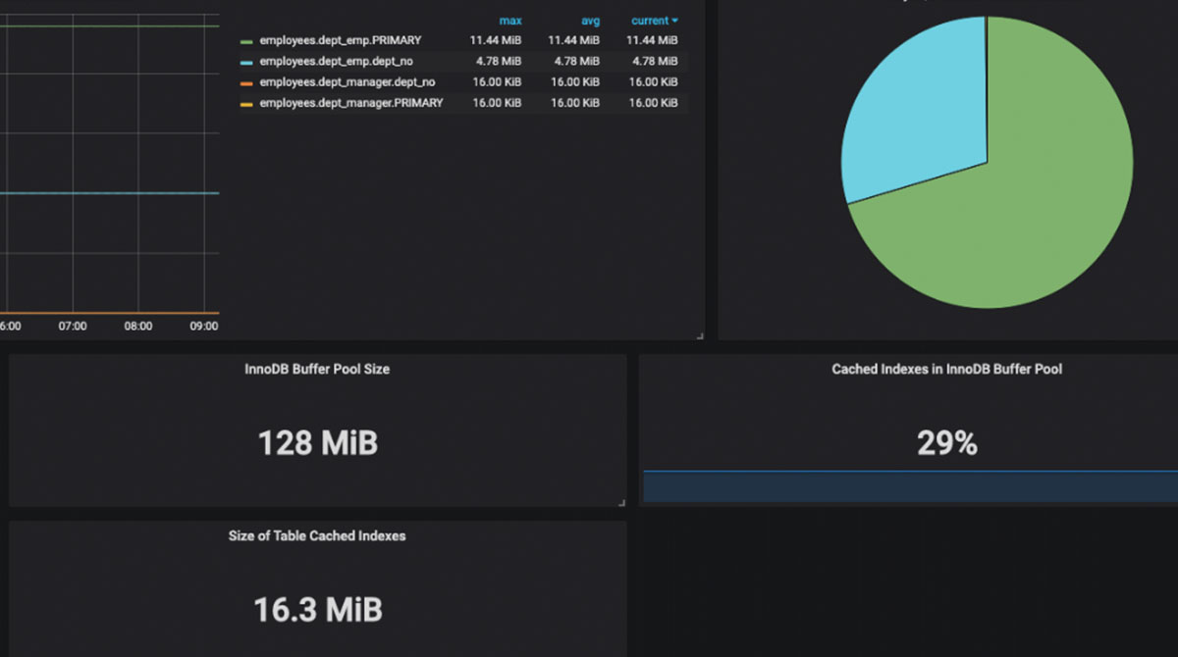Open Size of Table Cached Indexes panel menu
The width and height of the screenshot is (1178, 657).
click(x=316, y=535)
